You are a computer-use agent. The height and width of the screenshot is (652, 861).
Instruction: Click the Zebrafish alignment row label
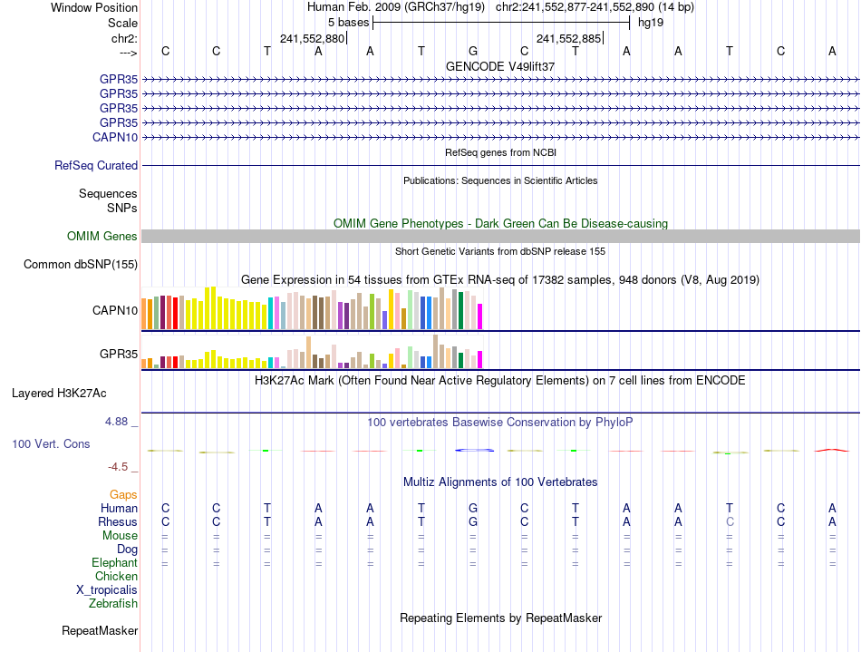(x=113, y=604)
